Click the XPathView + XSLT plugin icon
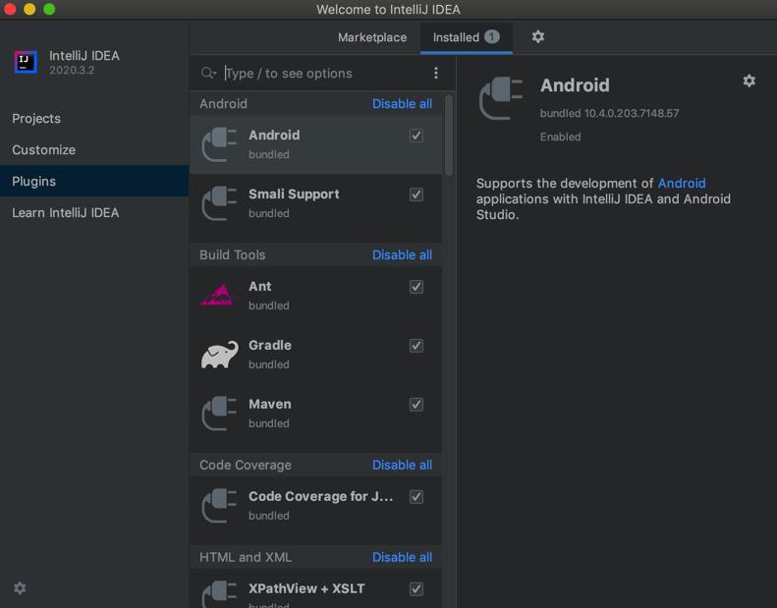The width and height of the screenshot is (777, 608). click(219, 593)
